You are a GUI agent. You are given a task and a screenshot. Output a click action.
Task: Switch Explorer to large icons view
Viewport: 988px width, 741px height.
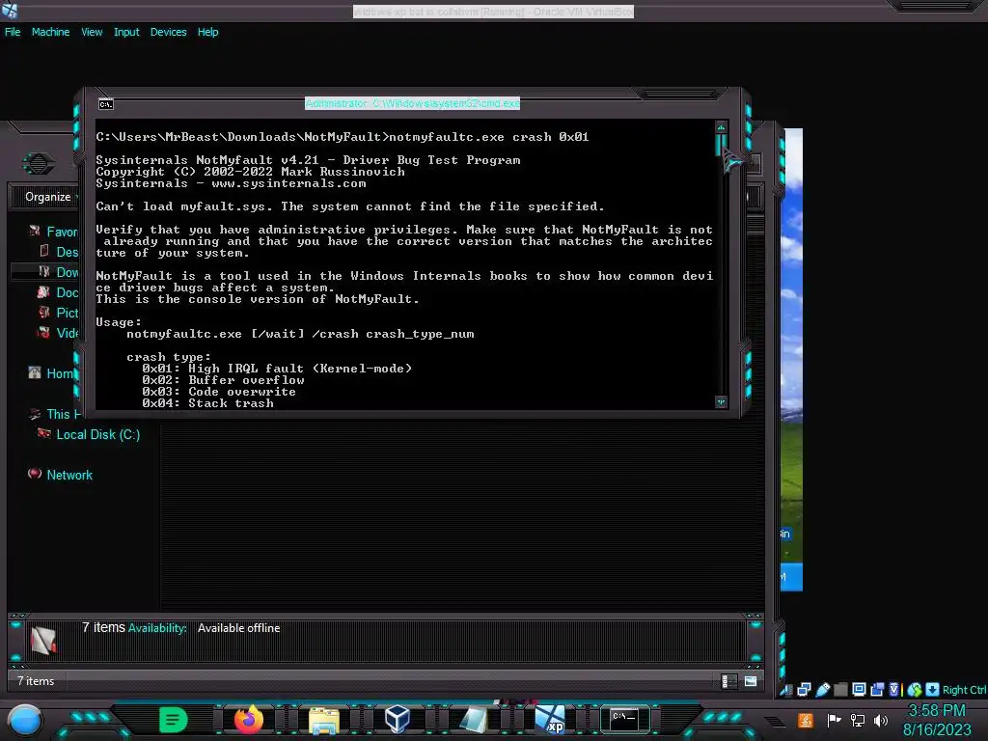point(751,681)
